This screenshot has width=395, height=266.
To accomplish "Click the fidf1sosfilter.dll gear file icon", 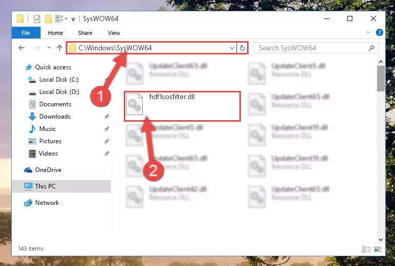I will pos(135,104).
